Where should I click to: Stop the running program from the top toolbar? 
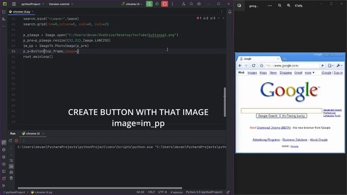pyautogui.click(x=165, y=4)
